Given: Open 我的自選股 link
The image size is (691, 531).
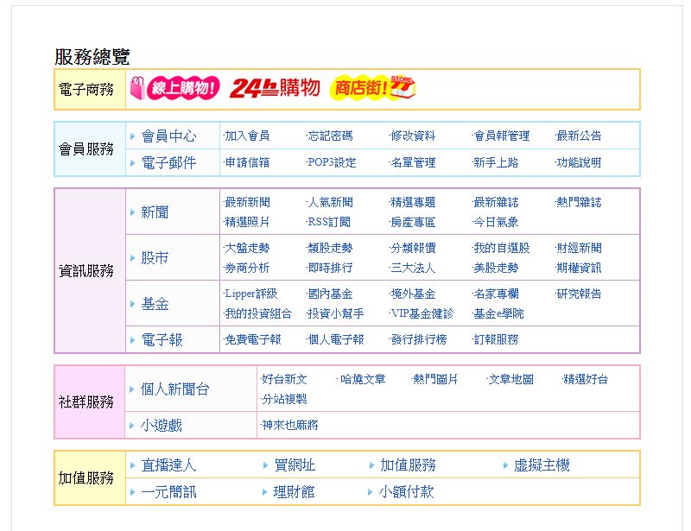Looking at the screenshot, I should point(501,248).
